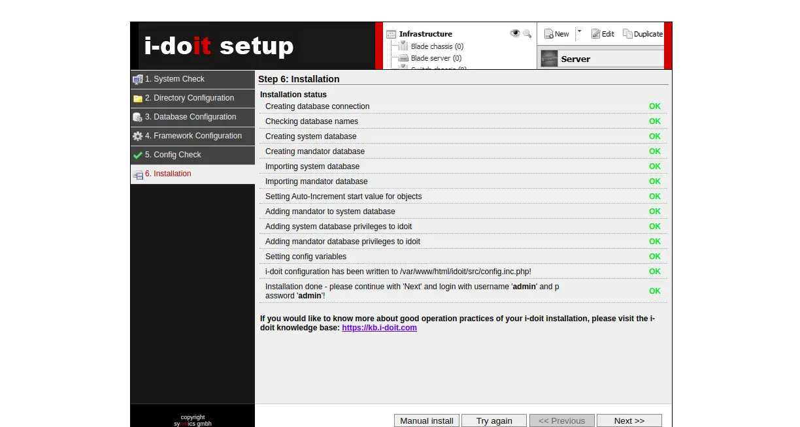Image resolution: width=800 pixels, height=427 pixels.
Task: Click the magnifier search icon in banner
Action: pos(527,33)
